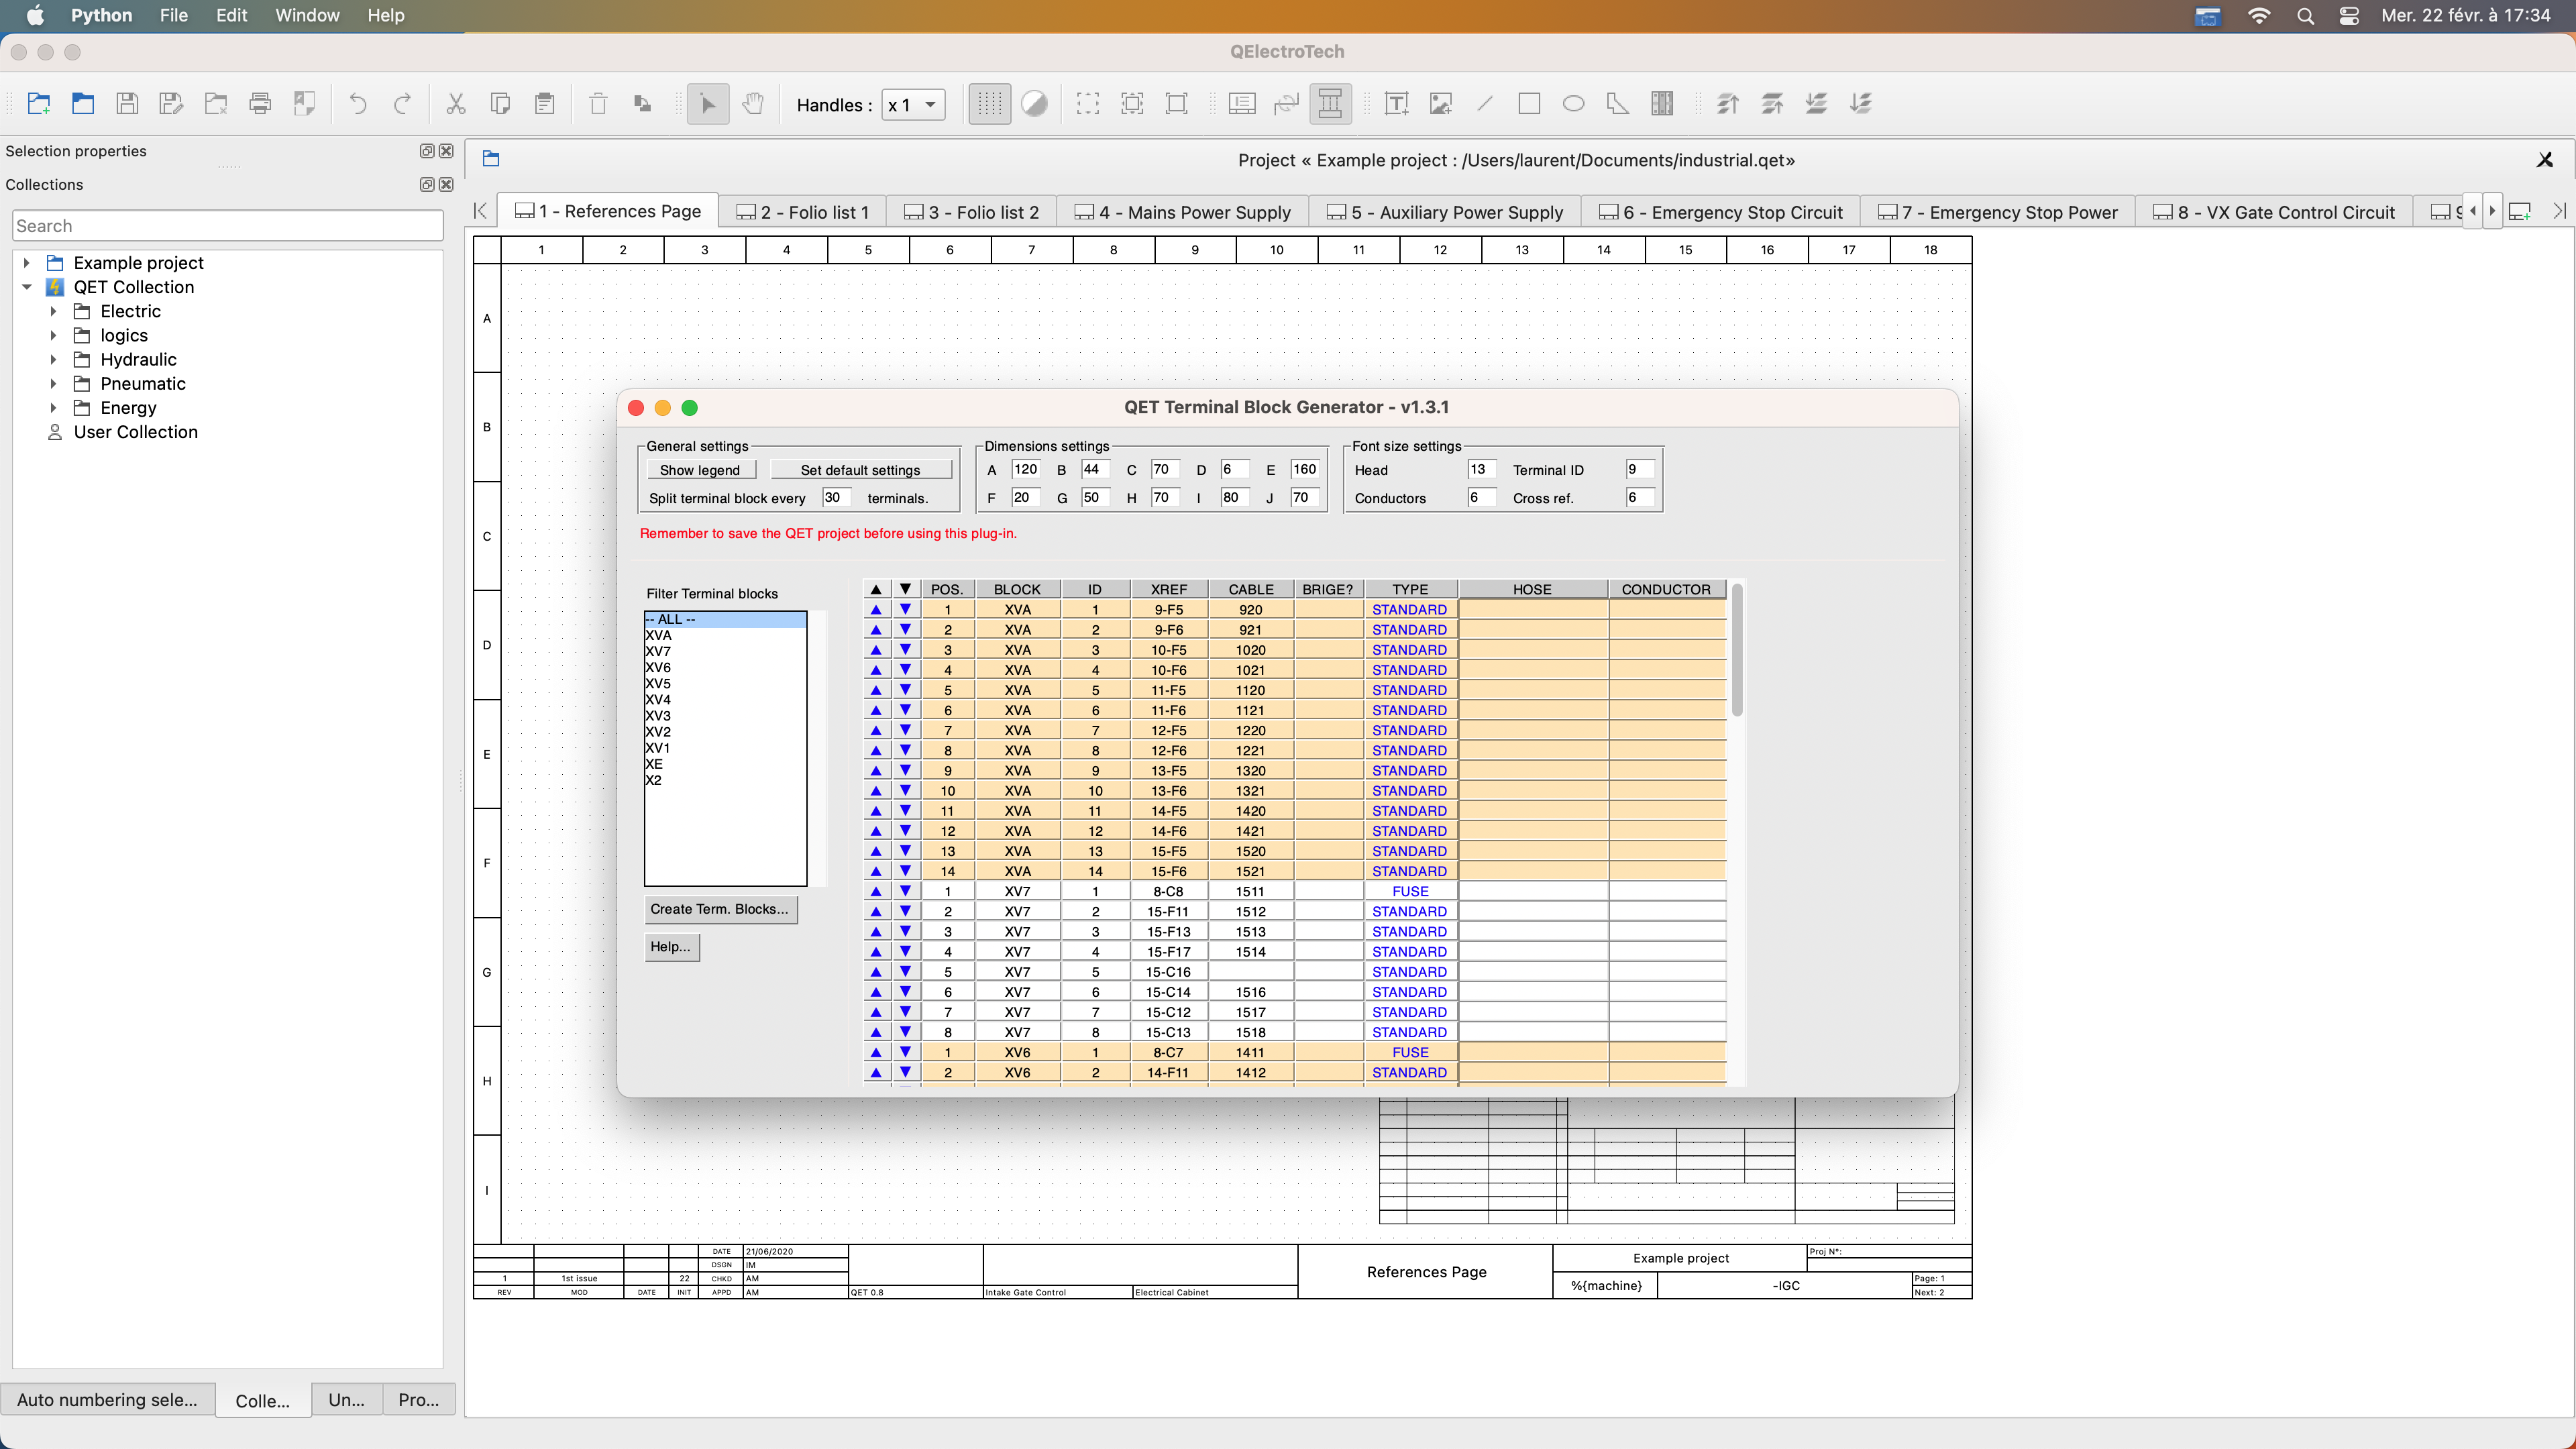Open the File menu
The width and height of the screenshot is (2576, 1449).
(173, 16)
